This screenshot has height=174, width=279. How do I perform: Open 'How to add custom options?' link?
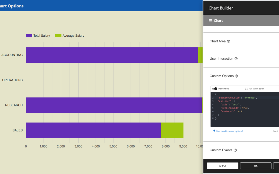229,131
